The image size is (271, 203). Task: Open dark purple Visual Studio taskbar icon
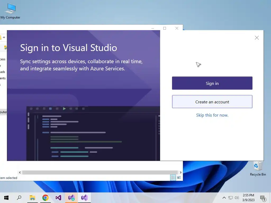[x=58, y=198]
